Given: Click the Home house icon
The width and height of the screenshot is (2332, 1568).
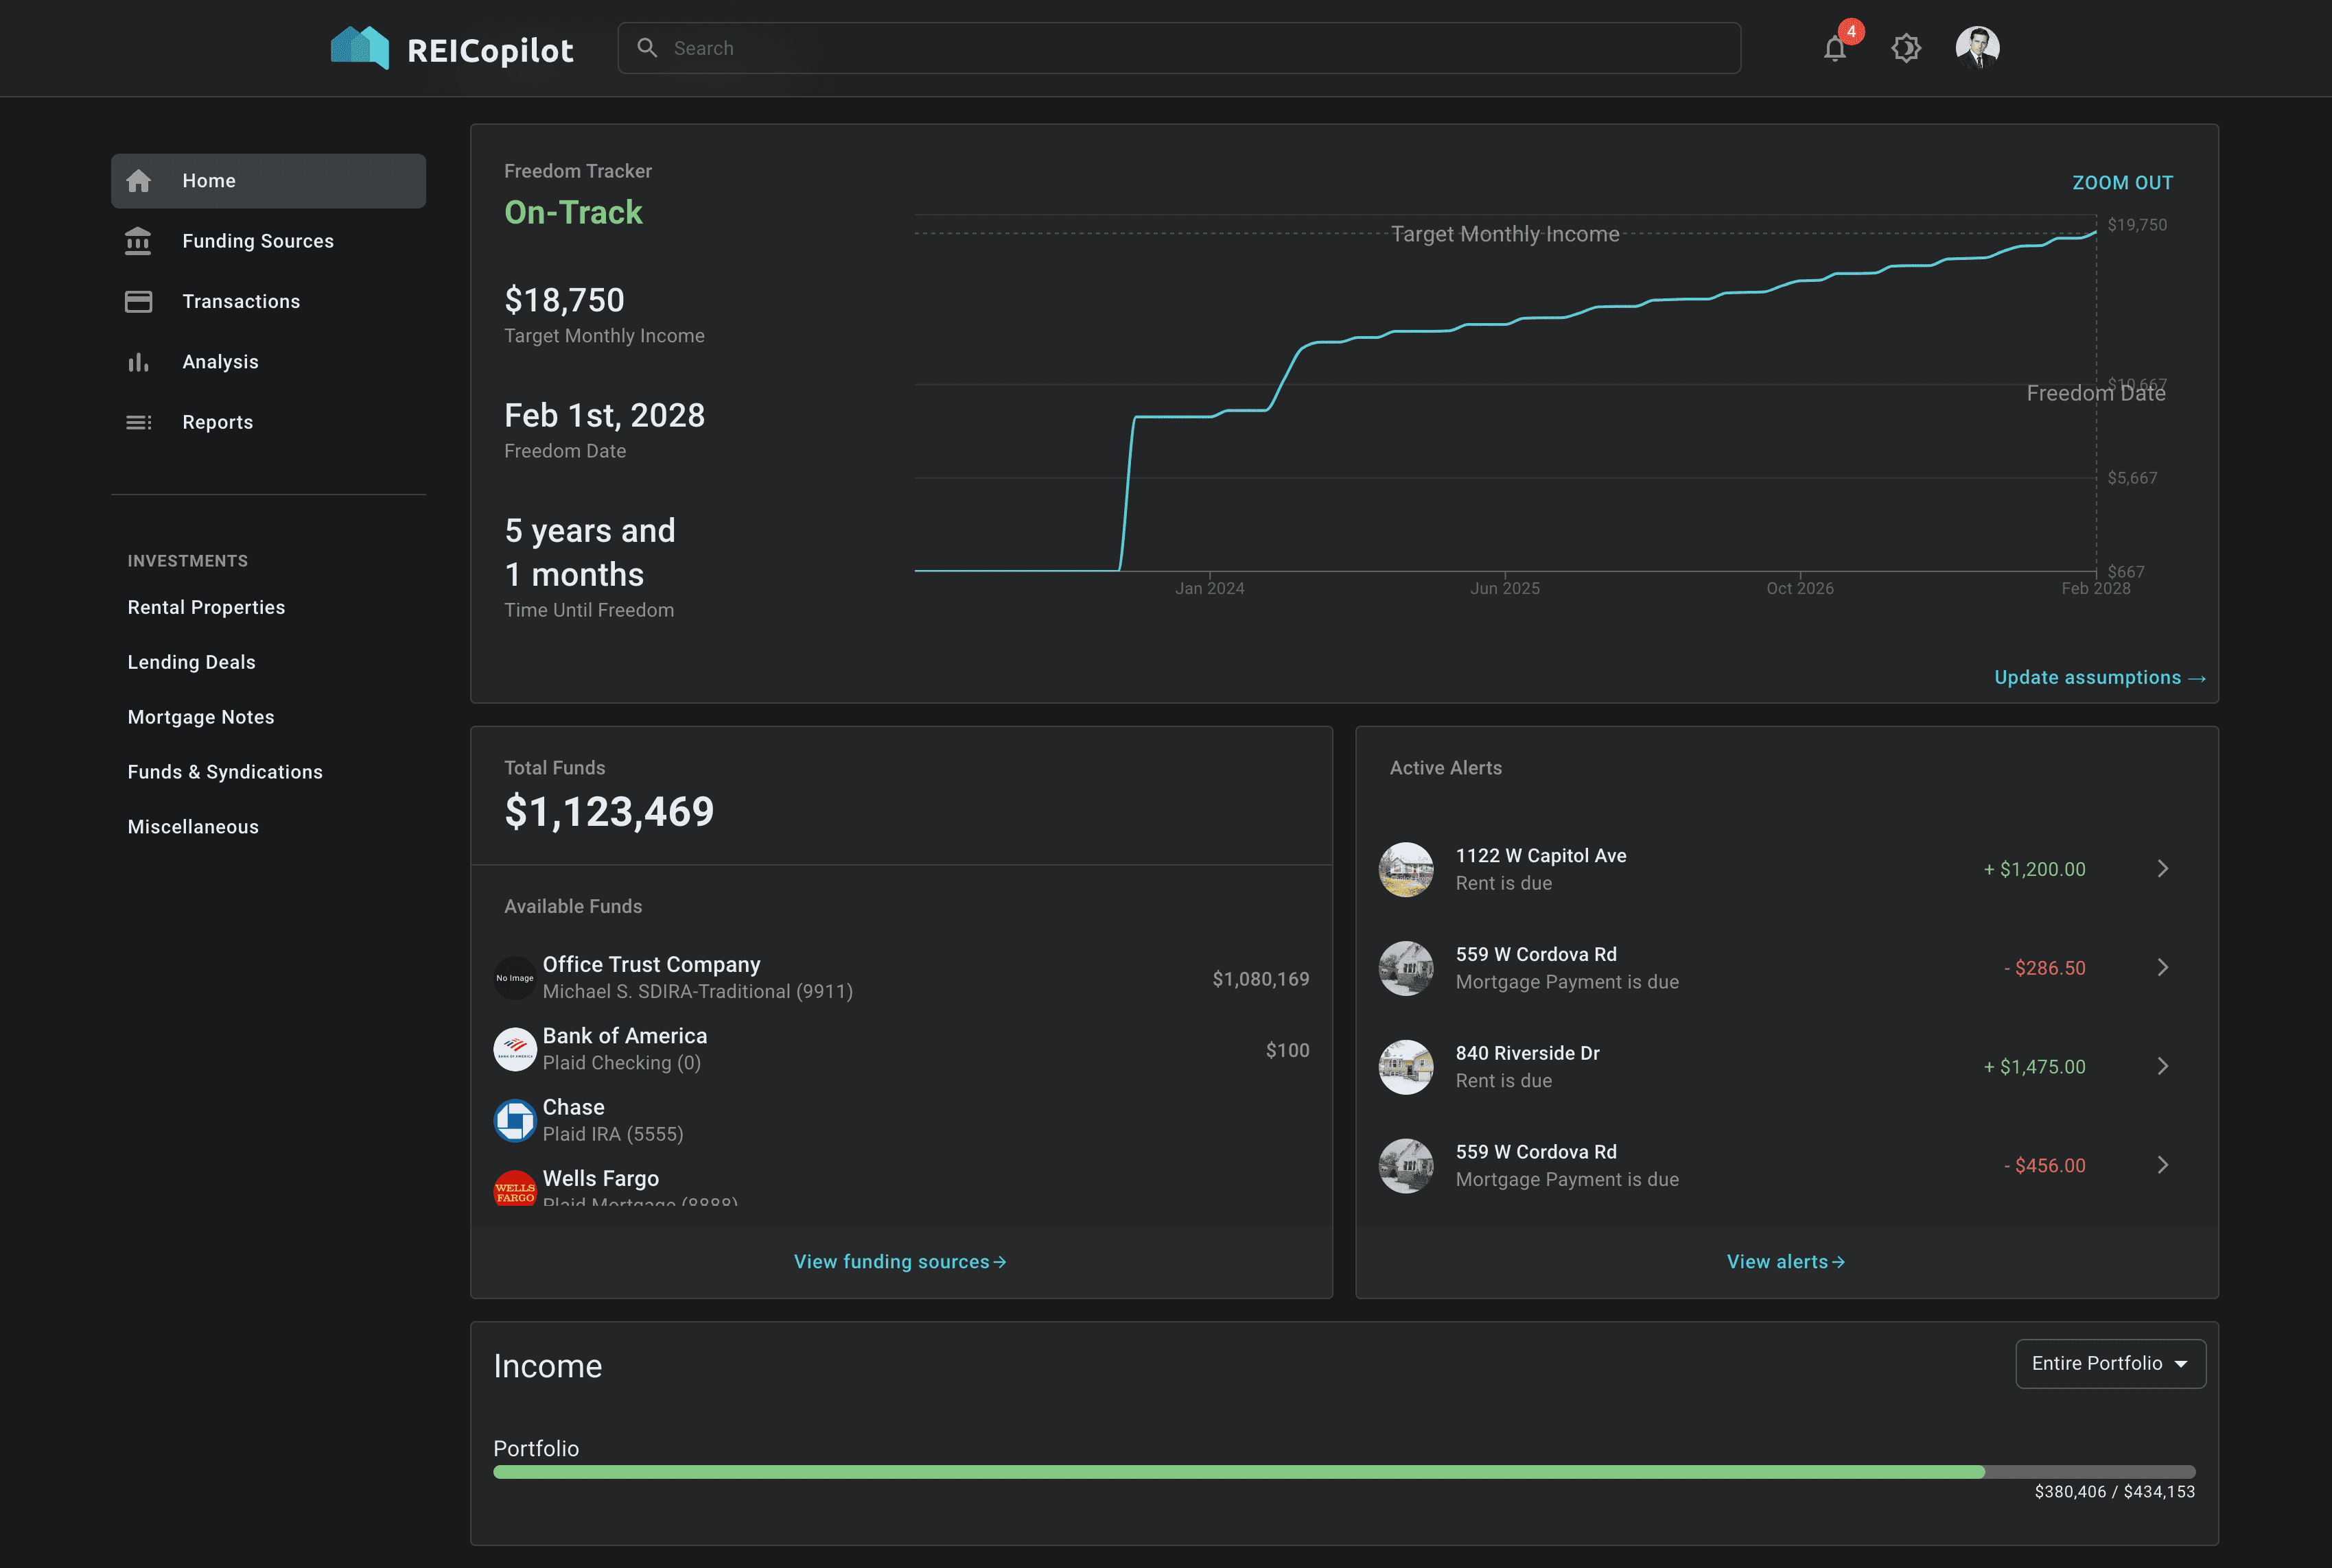Looking at the screenshot, I should tap(138, 181).
